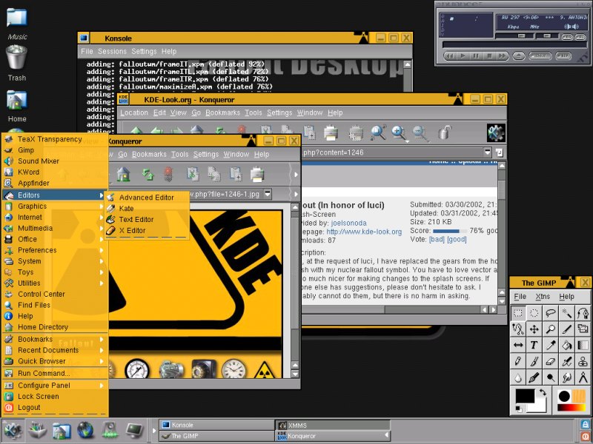593x444 pixels.
Task: Select GIMP free-hand lasso tool
Action: point(550,313)
